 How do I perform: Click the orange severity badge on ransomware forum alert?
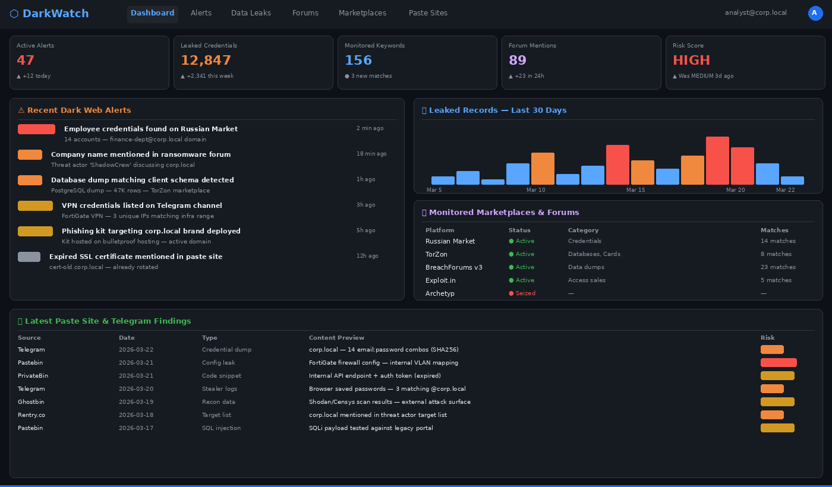click(x=30, y=154)
